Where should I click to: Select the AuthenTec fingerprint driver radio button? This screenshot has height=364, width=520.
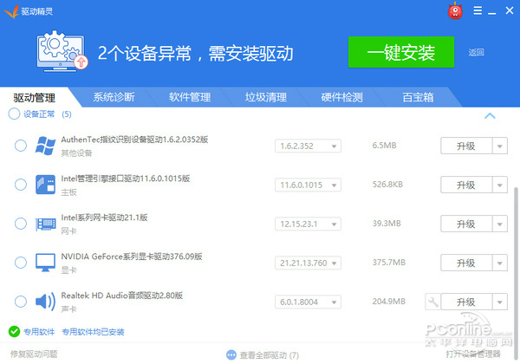click(x=21, y=146)
